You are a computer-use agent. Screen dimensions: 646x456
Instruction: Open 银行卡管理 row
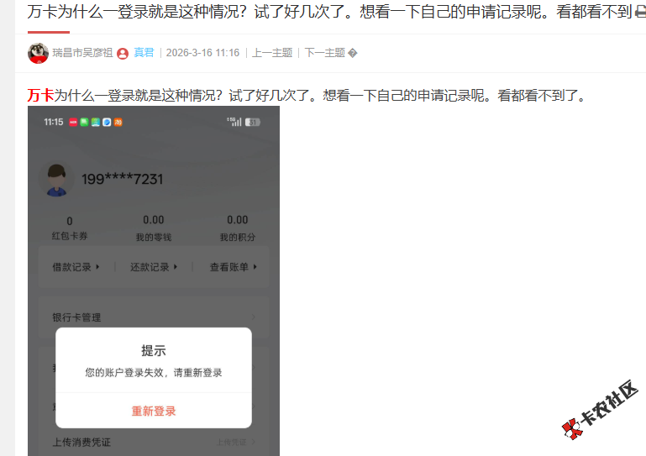(x=154, y=317)
